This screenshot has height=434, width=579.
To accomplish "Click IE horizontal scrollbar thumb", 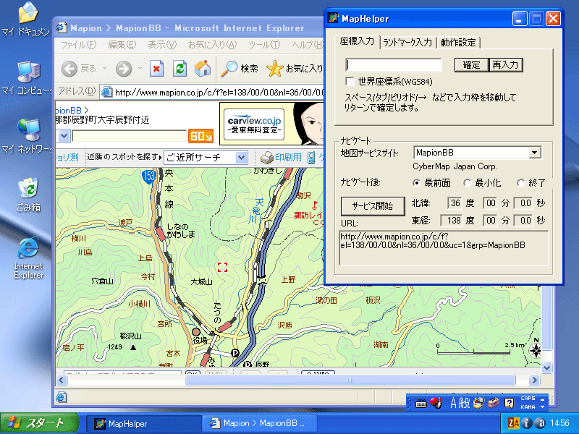I will point(350,380).
